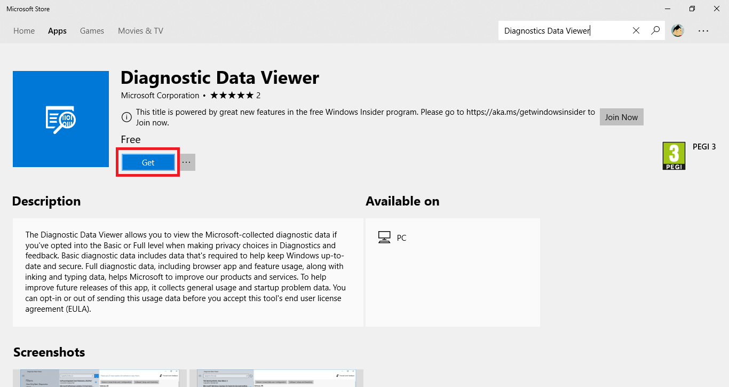Image resolution: width=729 pixels, height=387 pixels.
Task: Click the five-star rating
Action: (x=232, y=96)
